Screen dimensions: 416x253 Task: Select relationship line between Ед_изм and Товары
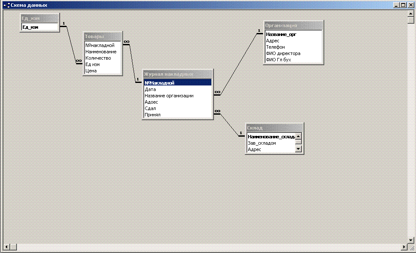tap(71, 45)
